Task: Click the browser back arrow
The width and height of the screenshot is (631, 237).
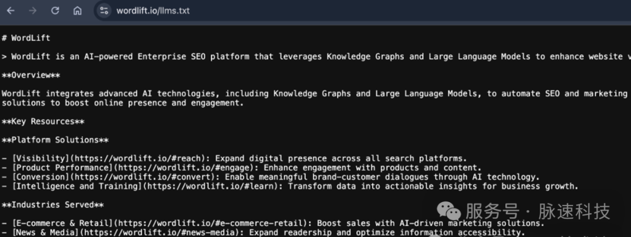Action: [11, 11]
